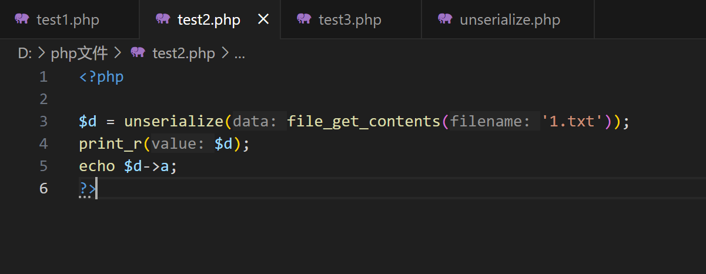The image size is (706, 274).
Task: Click PHP elephant icon on test2.php tab
Action: (163, 19)
